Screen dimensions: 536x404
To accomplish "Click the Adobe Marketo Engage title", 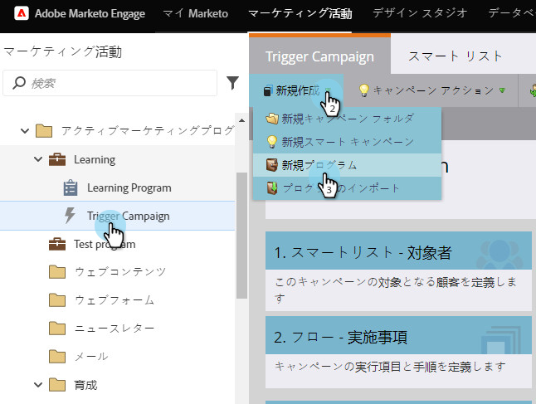I will (90, 13).
